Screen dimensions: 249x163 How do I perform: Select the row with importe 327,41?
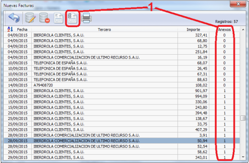click(x=122, y=35)
